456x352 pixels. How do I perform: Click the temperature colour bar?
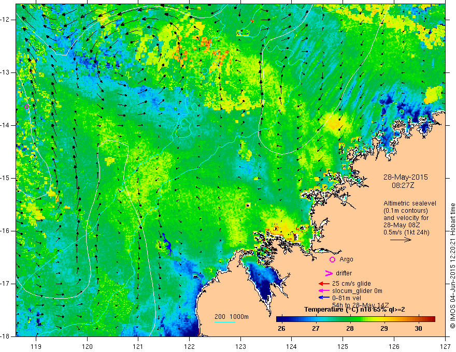pyautogui.click(x=355, y=319)
